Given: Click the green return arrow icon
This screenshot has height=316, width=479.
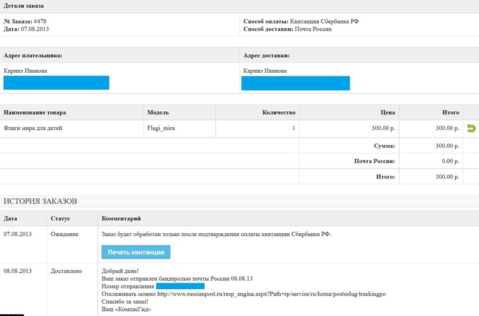Looking at the screenshot, I should click(471, 128).
